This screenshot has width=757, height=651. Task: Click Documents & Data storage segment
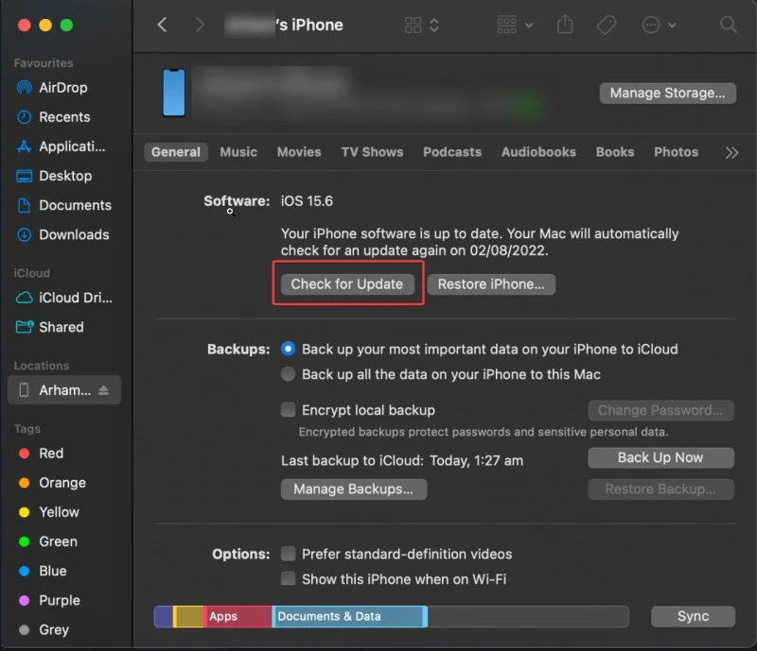(349, 616)
